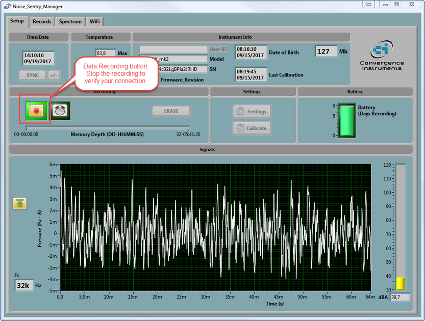Screen dimensions: 425x321
Task: Click the 'Time (s)' axis label
Action: (274, 304)
